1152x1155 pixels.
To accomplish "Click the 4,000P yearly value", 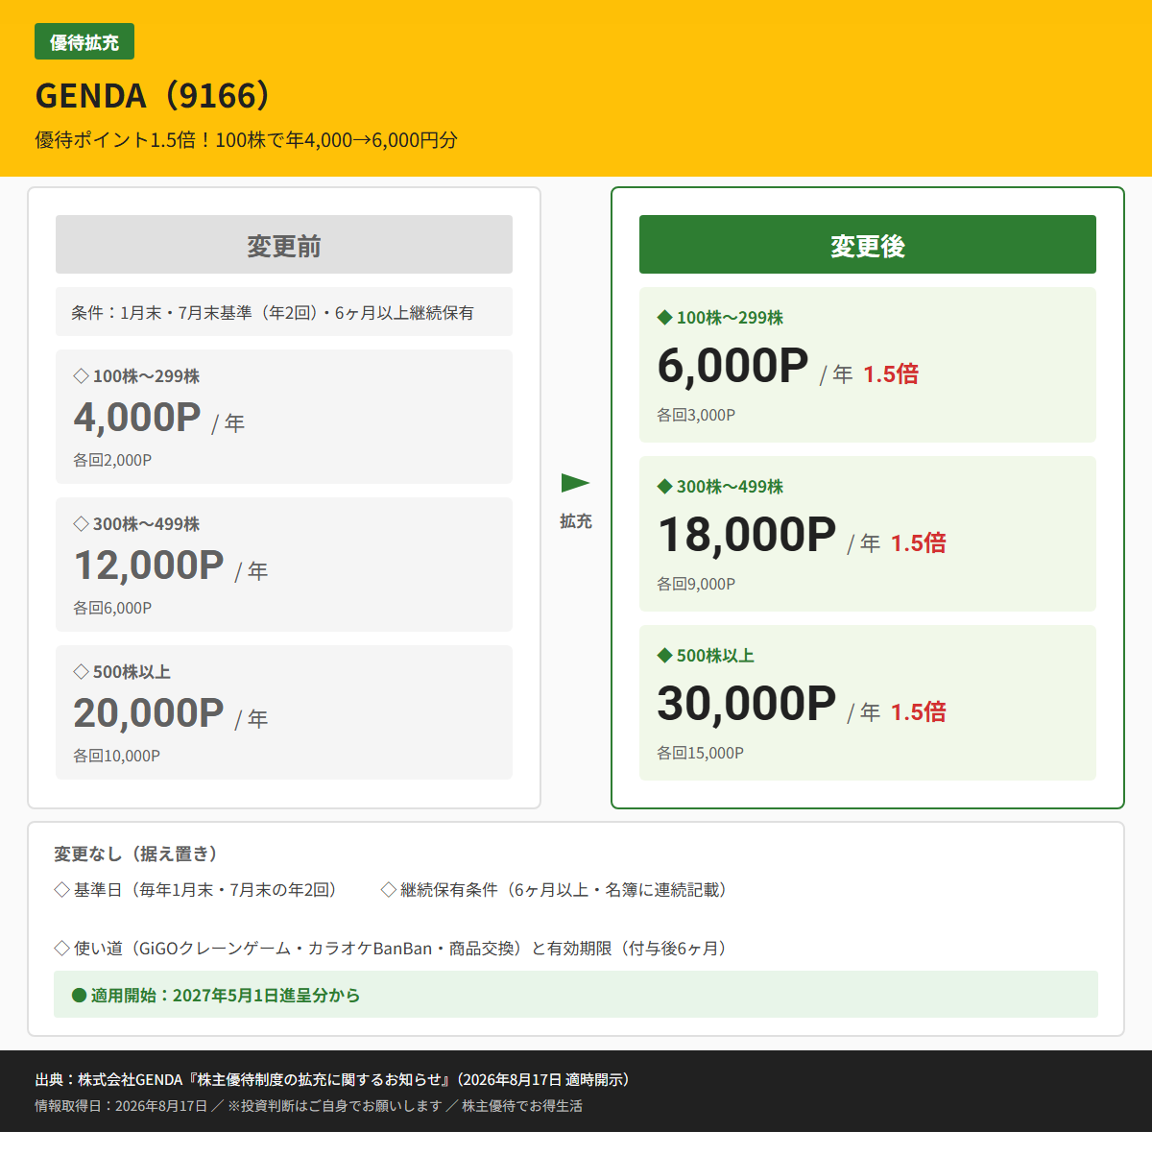I will pyautogui.click(x=137, y=419).
